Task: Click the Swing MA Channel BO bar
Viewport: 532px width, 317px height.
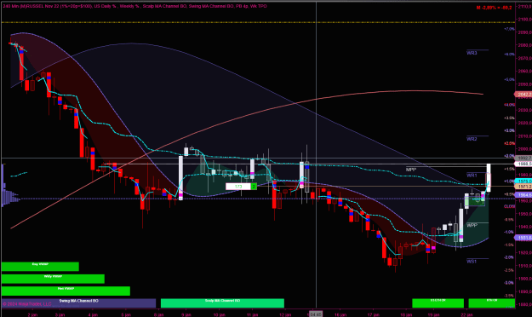Action: click(x=78, y=303)
